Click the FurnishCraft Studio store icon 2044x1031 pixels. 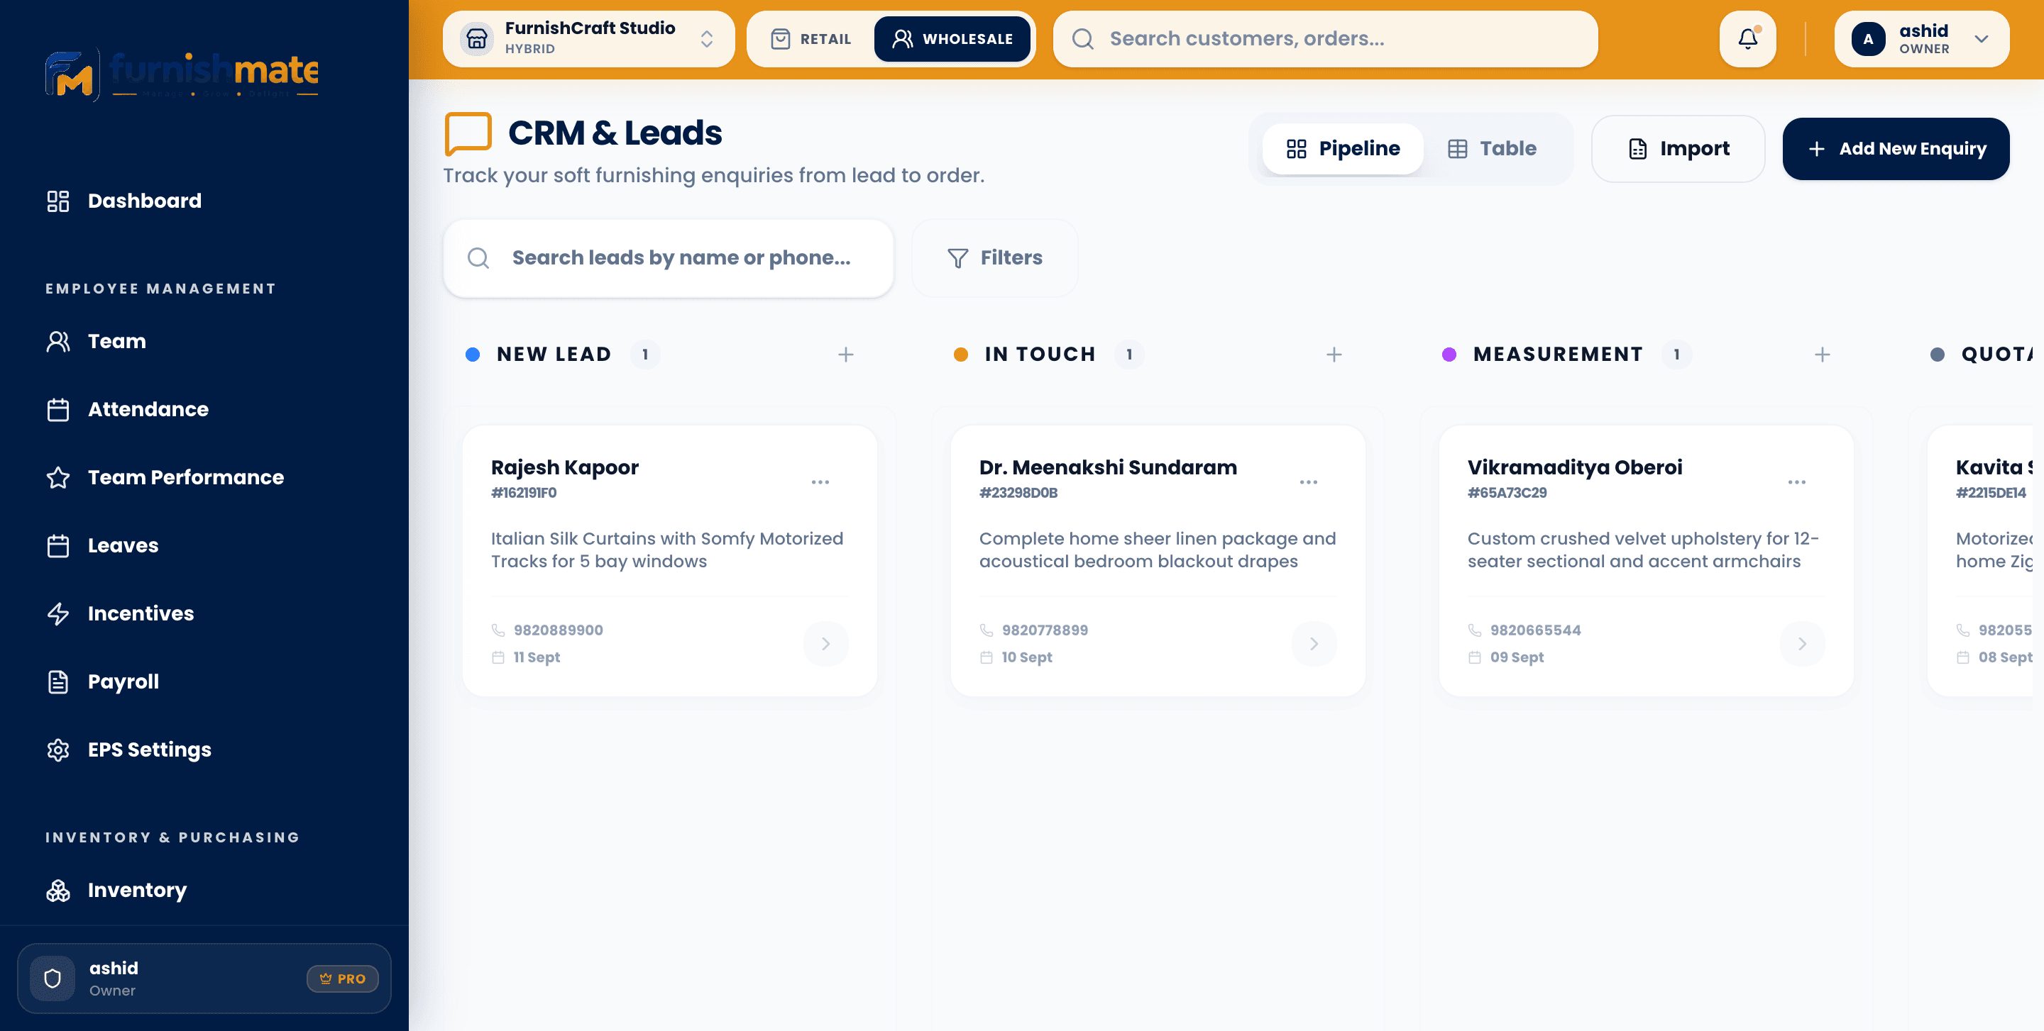click(477, 39)
